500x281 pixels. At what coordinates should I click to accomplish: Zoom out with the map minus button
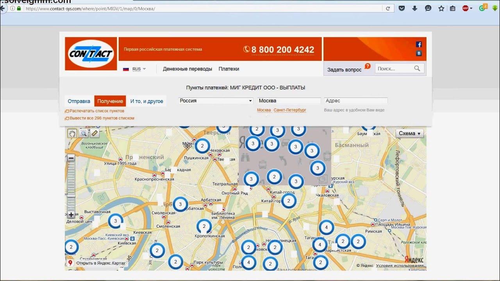[x=71, y=158]
